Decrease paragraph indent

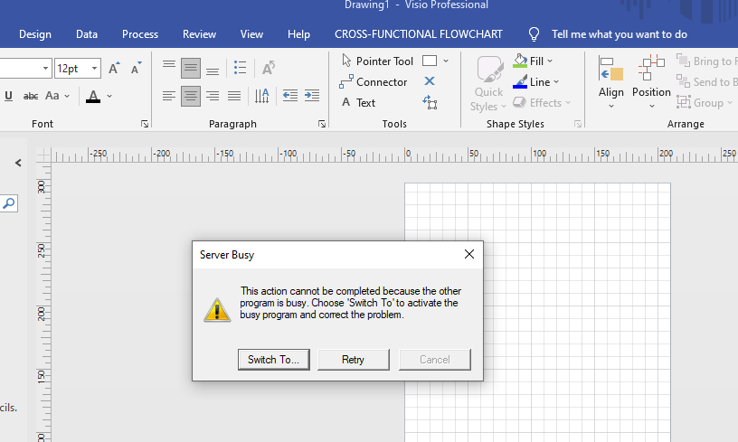[x=290, y=96]
